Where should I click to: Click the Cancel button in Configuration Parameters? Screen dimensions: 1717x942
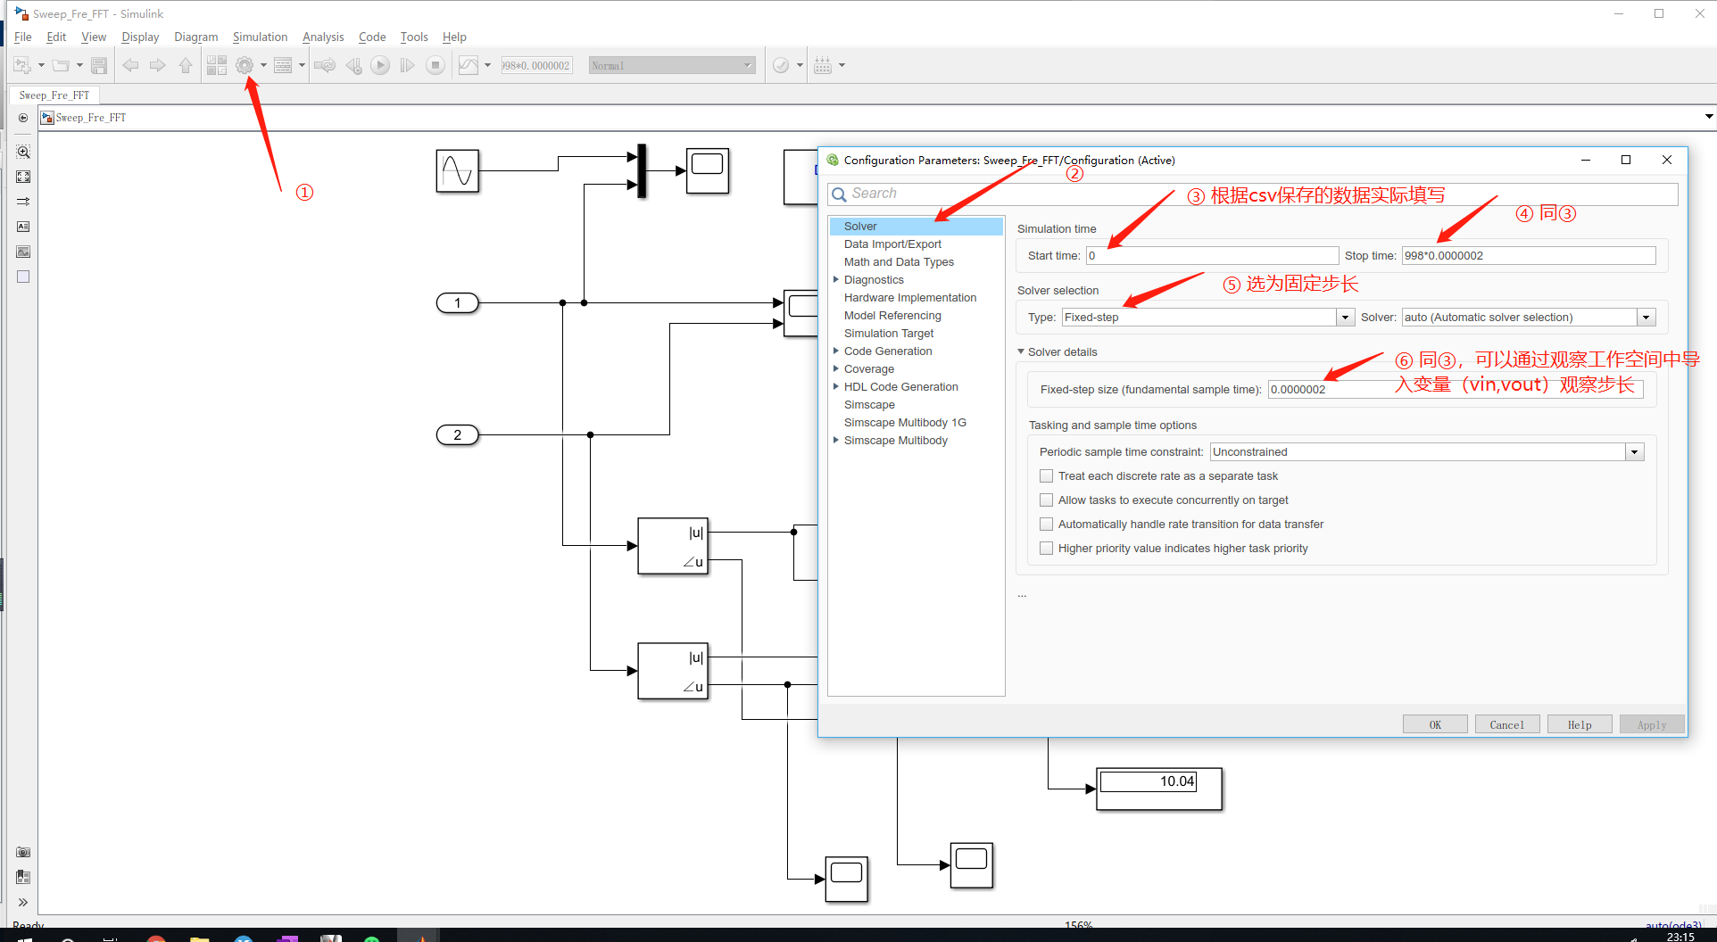[x=1506, y=723]
